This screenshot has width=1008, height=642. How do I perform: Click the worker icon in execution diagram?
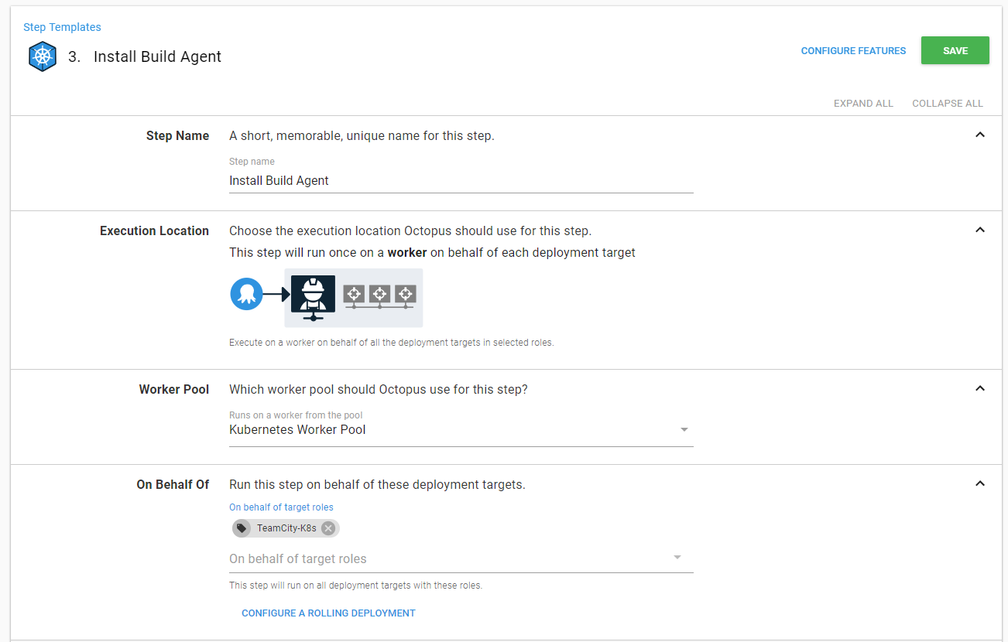[313, 296]
